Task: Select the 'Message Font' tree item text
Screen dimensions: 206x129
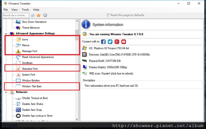Action: click(x=30, y=51)
